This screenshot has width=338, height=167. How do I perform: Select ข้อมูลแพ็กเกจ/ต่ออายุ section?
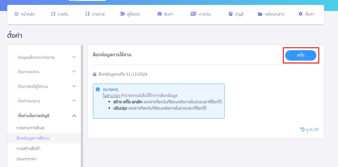click(x=36, y=57)
